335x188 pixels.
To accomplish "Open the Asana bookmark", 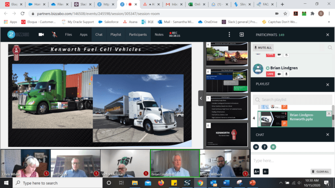I will click(130, 22).
